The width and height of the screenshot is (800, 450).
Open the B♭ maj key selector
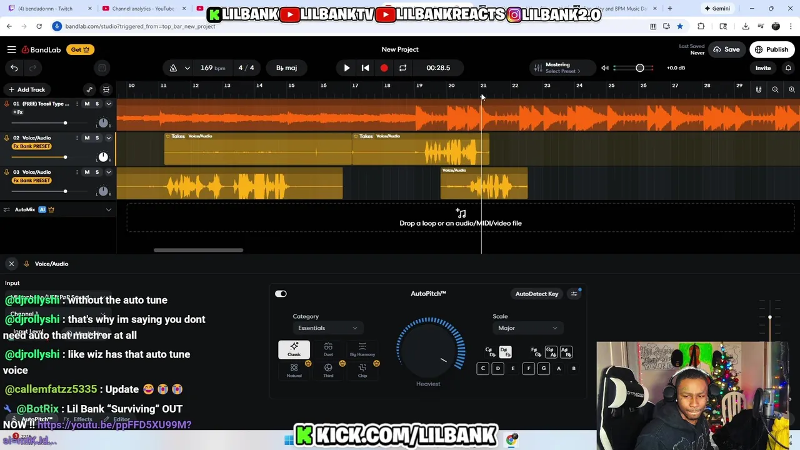pyautogui.click(x=286, y=67)
